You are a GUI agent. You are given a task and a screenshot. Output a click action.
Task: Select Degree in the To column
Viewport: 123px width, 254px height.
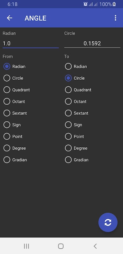[x=76, y=148]
